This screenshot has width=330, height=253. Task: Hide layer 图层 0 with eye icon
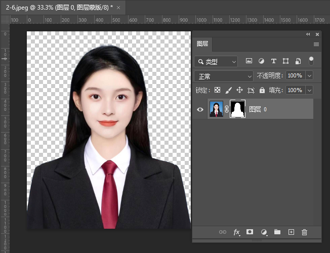[x=200, y=109]
